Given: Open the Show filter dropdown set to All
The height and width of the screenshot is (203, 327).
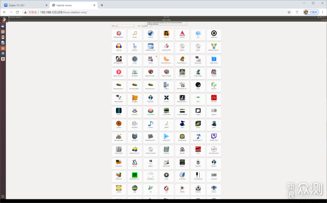Looking at the screenshot, I should 125,26.
